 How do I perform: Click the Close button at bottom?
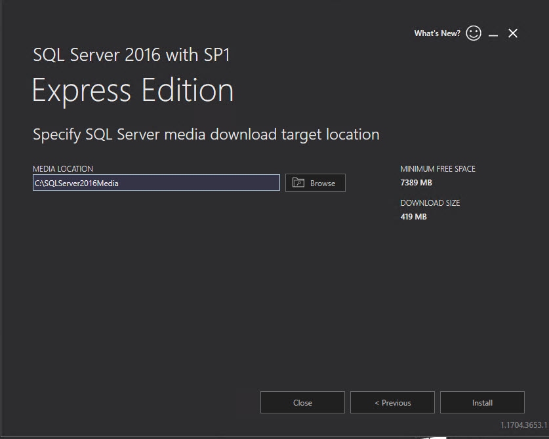coord(302,402)
